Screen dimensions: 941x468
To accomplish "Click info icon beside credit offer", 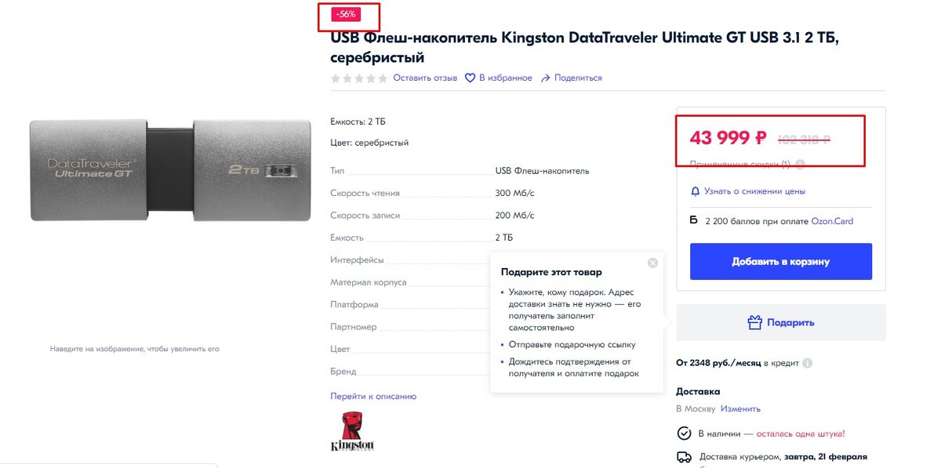I will tap(808, 364).
